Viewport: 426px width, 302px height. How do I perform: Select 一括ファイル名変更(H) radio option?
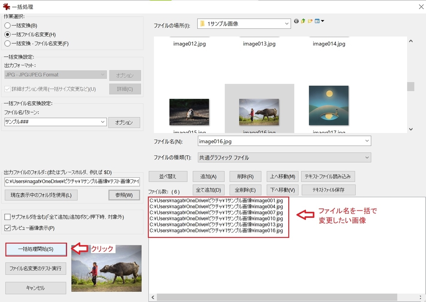pos(30,34)
